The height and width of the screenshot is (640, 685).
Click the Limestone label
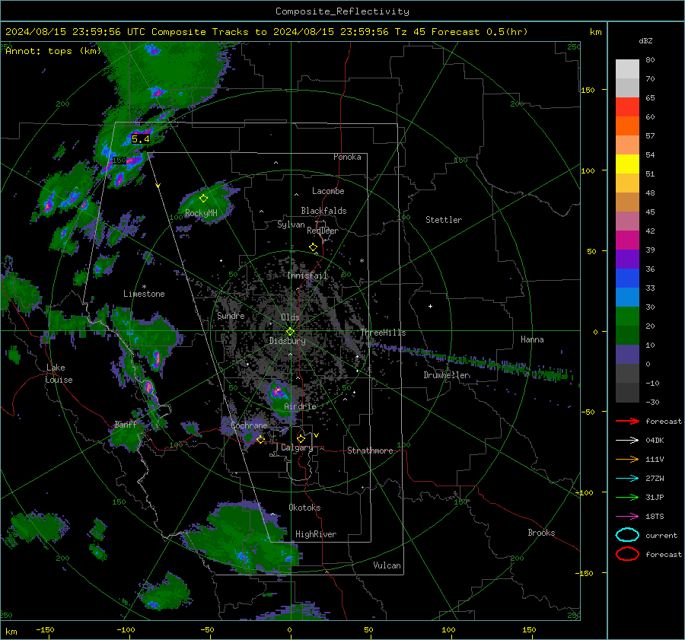pyautogui.click(x=144, y=294)
